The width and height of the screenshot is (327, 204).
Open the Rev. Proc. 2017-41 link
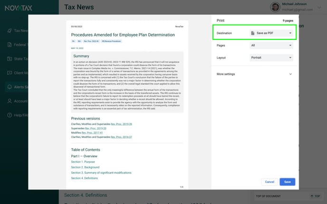tap(92, 133)
